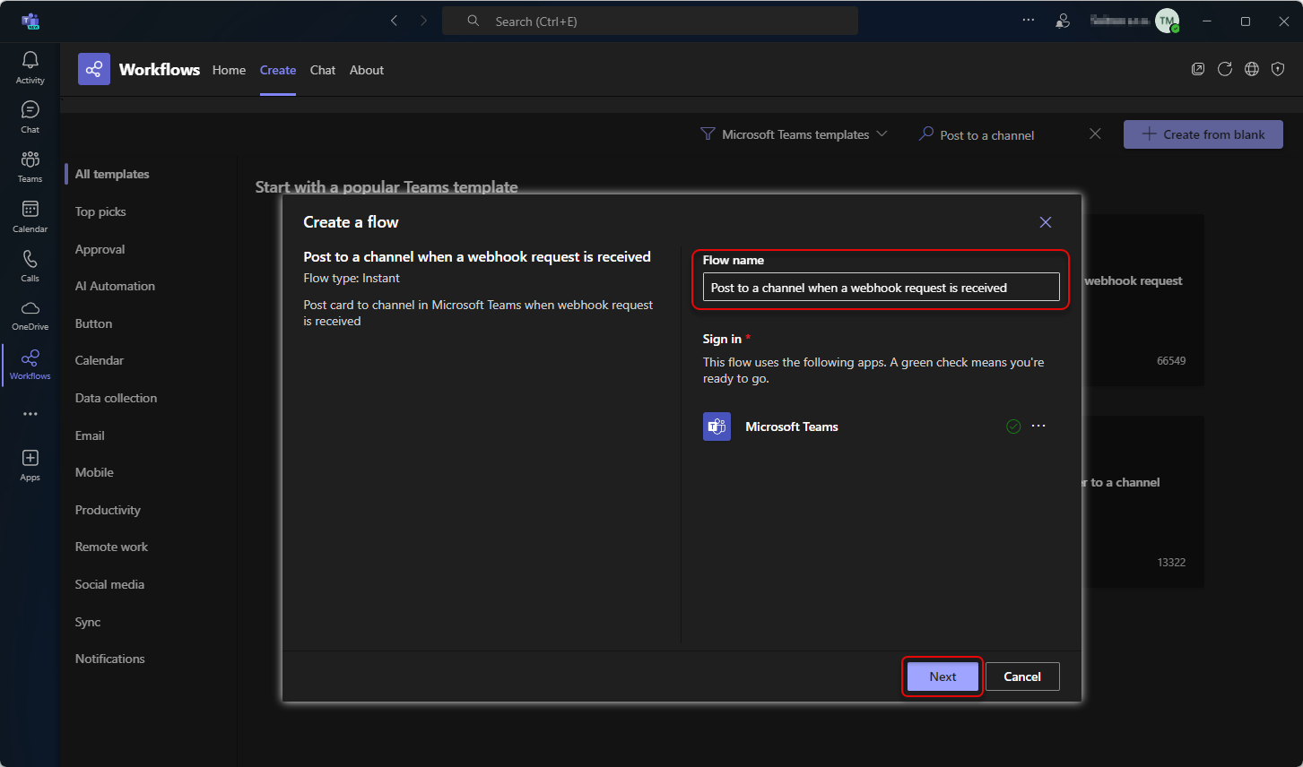The image size is (1303, 767).
Task: Click Create from blank
Action: (1203, 134)
